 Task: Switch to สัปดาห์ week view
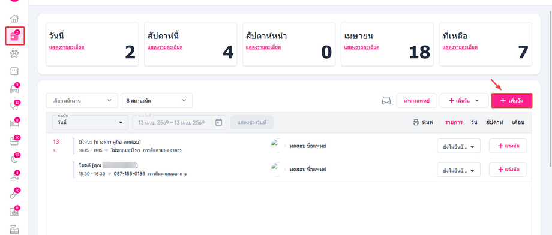click(494, 122)
